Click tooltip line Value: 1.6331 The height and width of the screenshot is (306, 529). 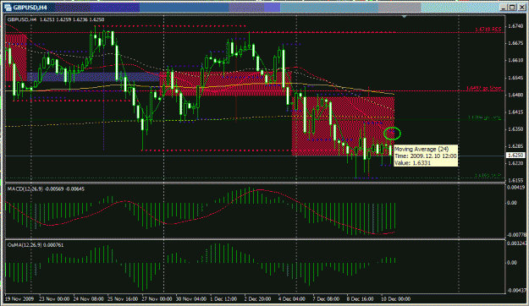(x=412, y=163)
